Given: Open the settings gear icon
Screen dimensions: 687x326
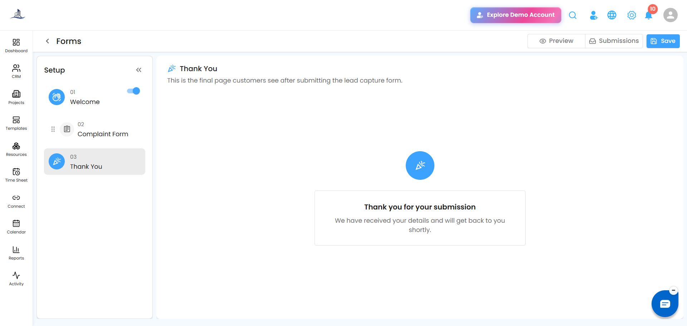Looking at the screenshot, I should (x=632, y=15).
